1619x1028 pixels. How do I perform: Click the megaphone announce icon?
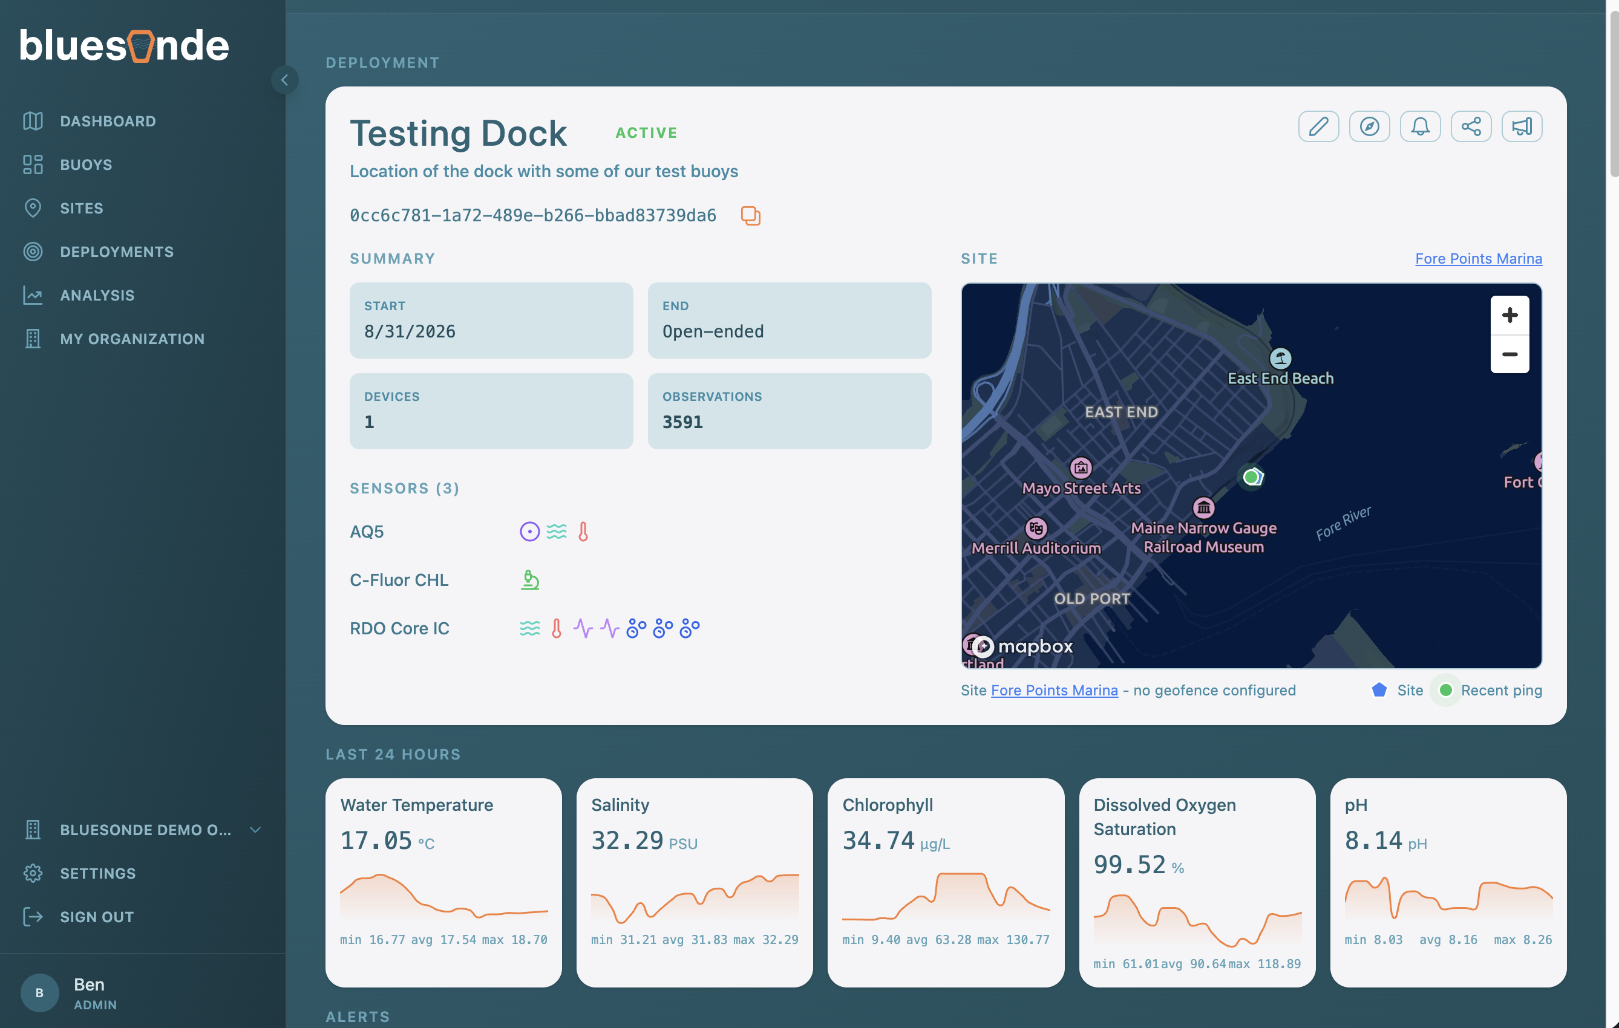pyautogui.click(x=1522, y=126)
